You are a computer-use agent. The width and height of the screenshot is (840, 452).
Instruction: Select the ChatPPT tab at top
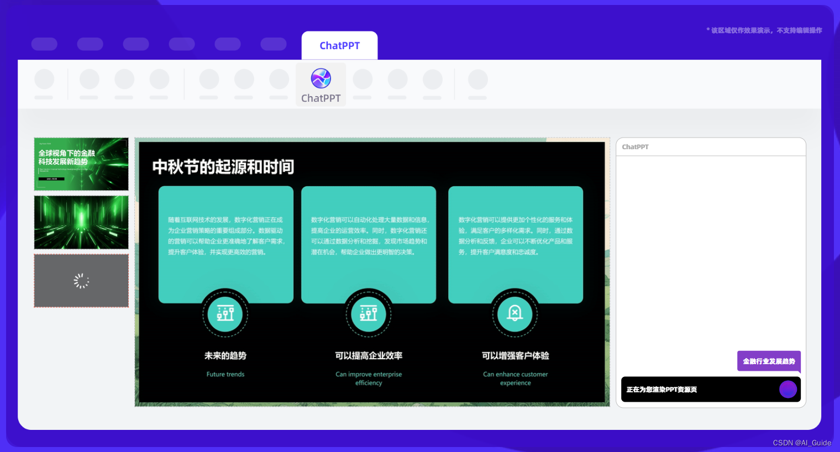339,45
